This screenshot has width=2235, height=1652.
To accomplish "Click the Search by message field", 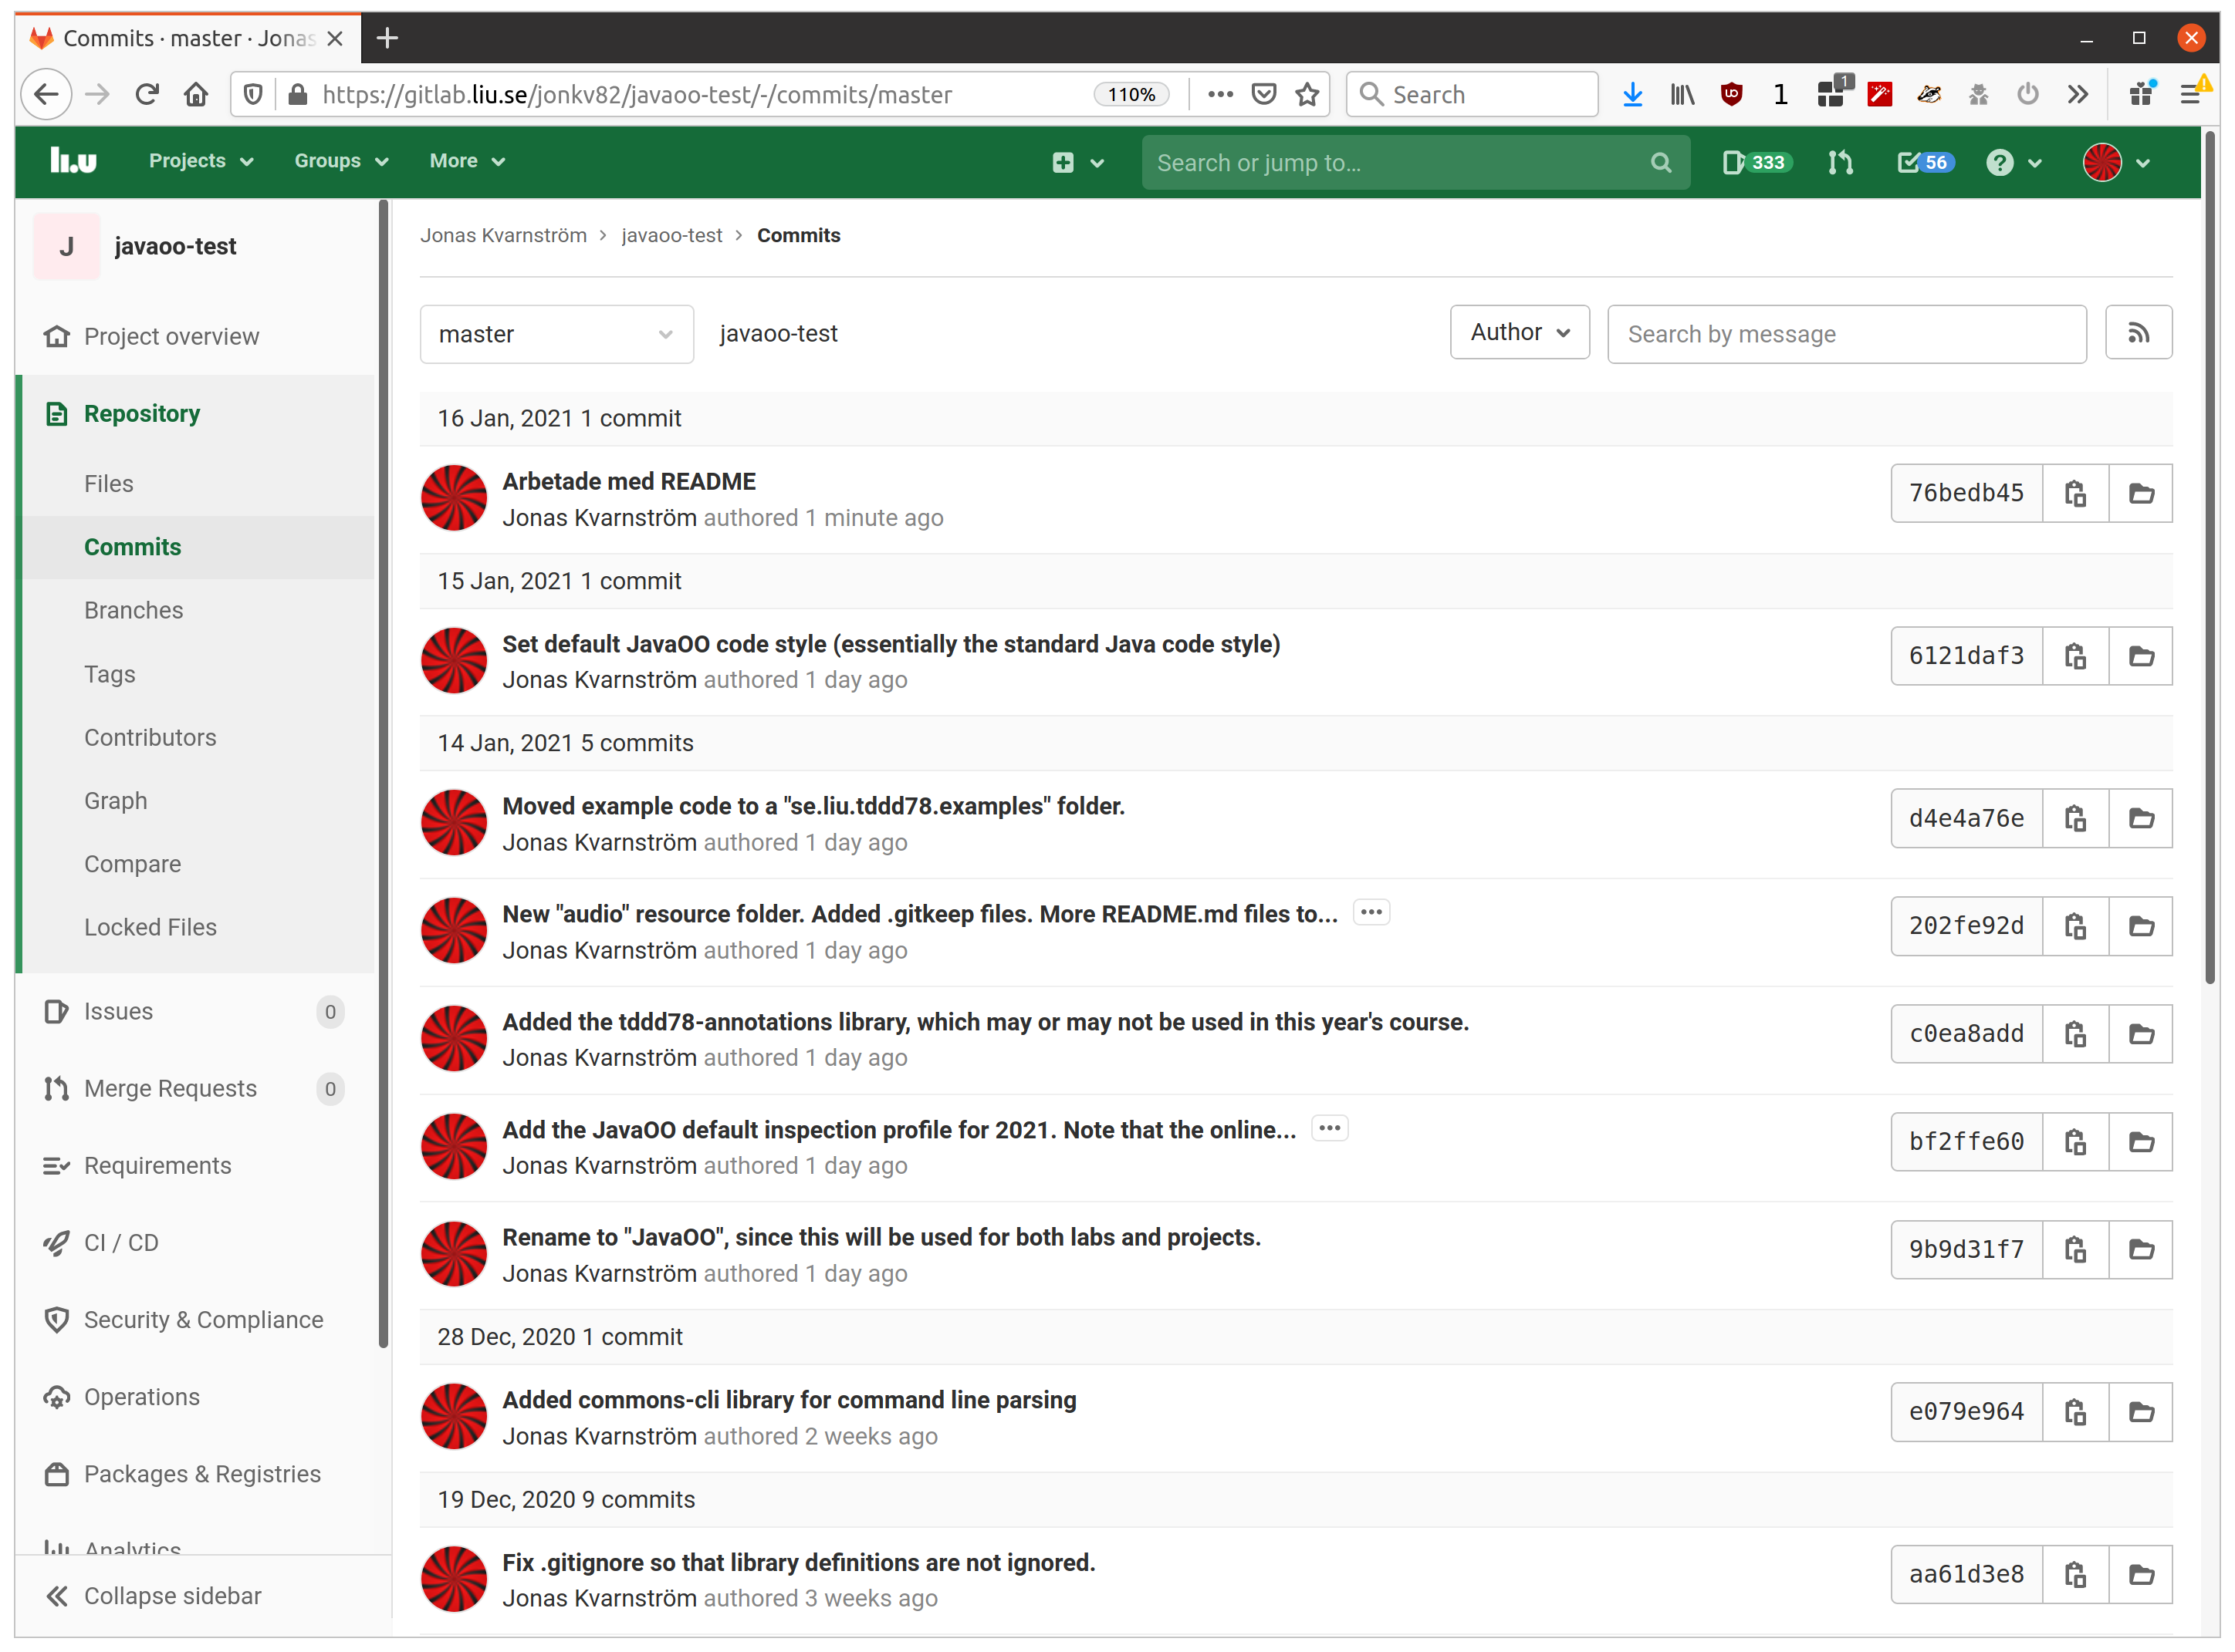I will (x=1846, y=334).
